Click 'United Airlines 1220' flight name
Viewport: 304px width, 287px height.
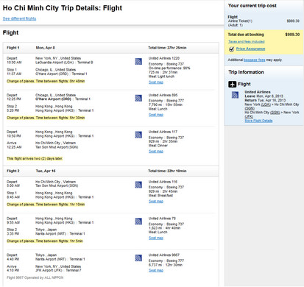[164, 58]
